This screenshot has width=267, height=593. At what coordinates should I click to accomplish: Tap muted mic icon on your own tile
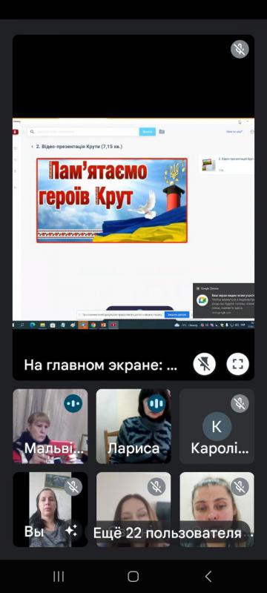pyautogui.click(x=73, y=486)
